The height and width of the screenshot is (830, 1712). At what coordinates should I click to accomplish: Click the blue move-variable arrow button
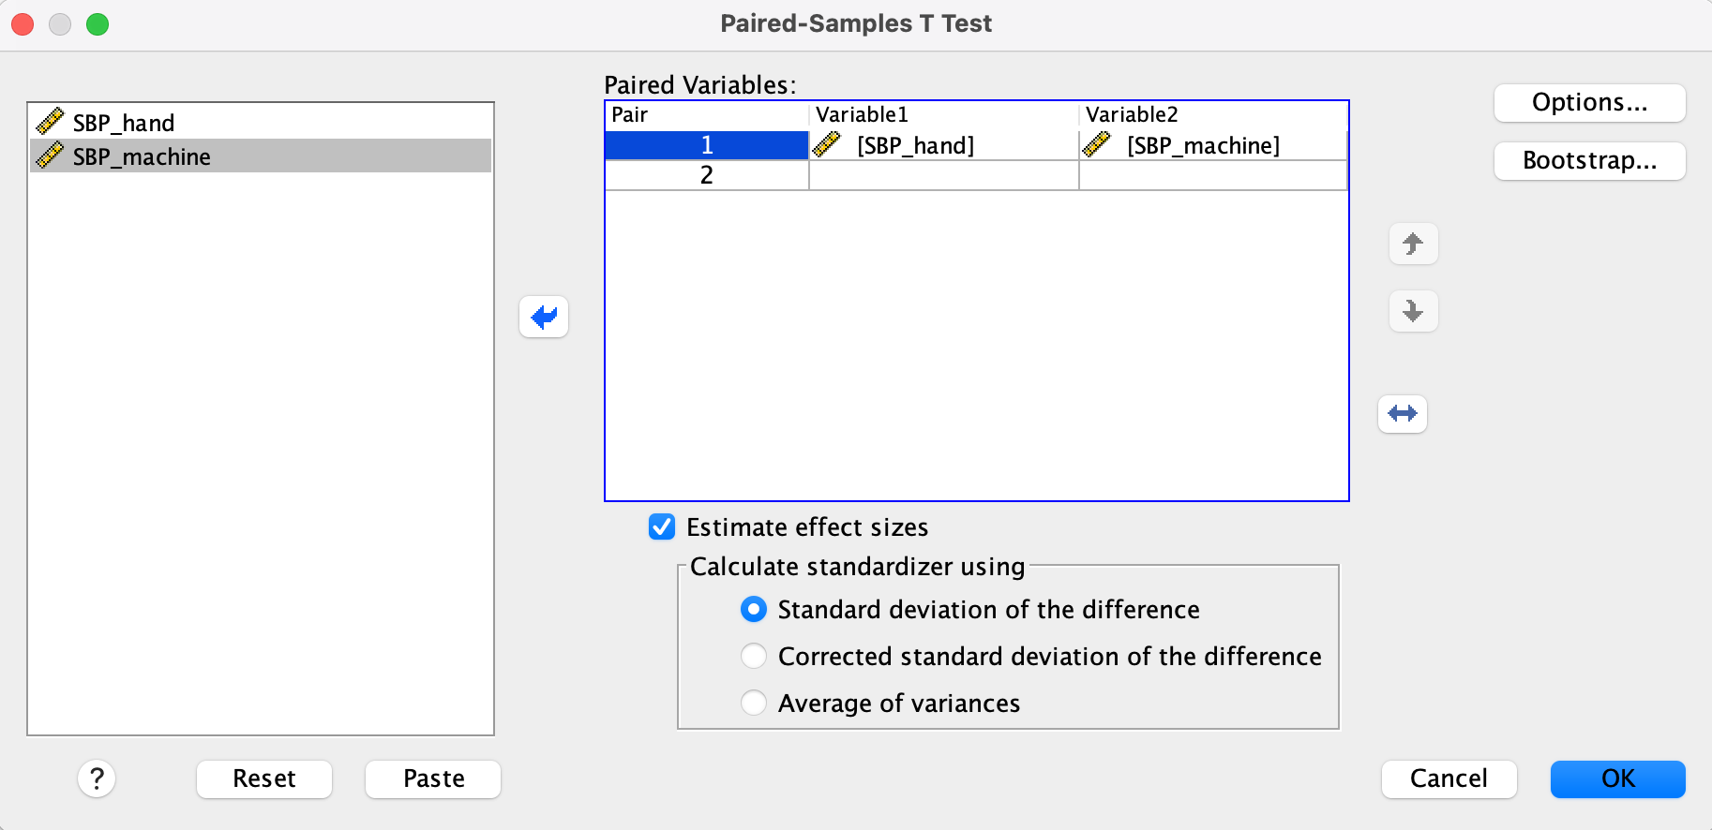[544, 317]
